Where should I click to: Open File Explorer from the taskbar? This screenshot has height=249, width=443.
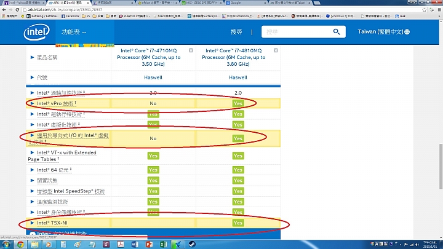point(34,244)
